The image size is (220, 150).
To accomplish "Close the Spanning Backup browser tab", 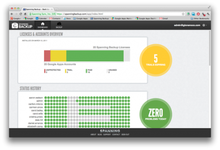I will pyautogui.click(x=52, y=9).
